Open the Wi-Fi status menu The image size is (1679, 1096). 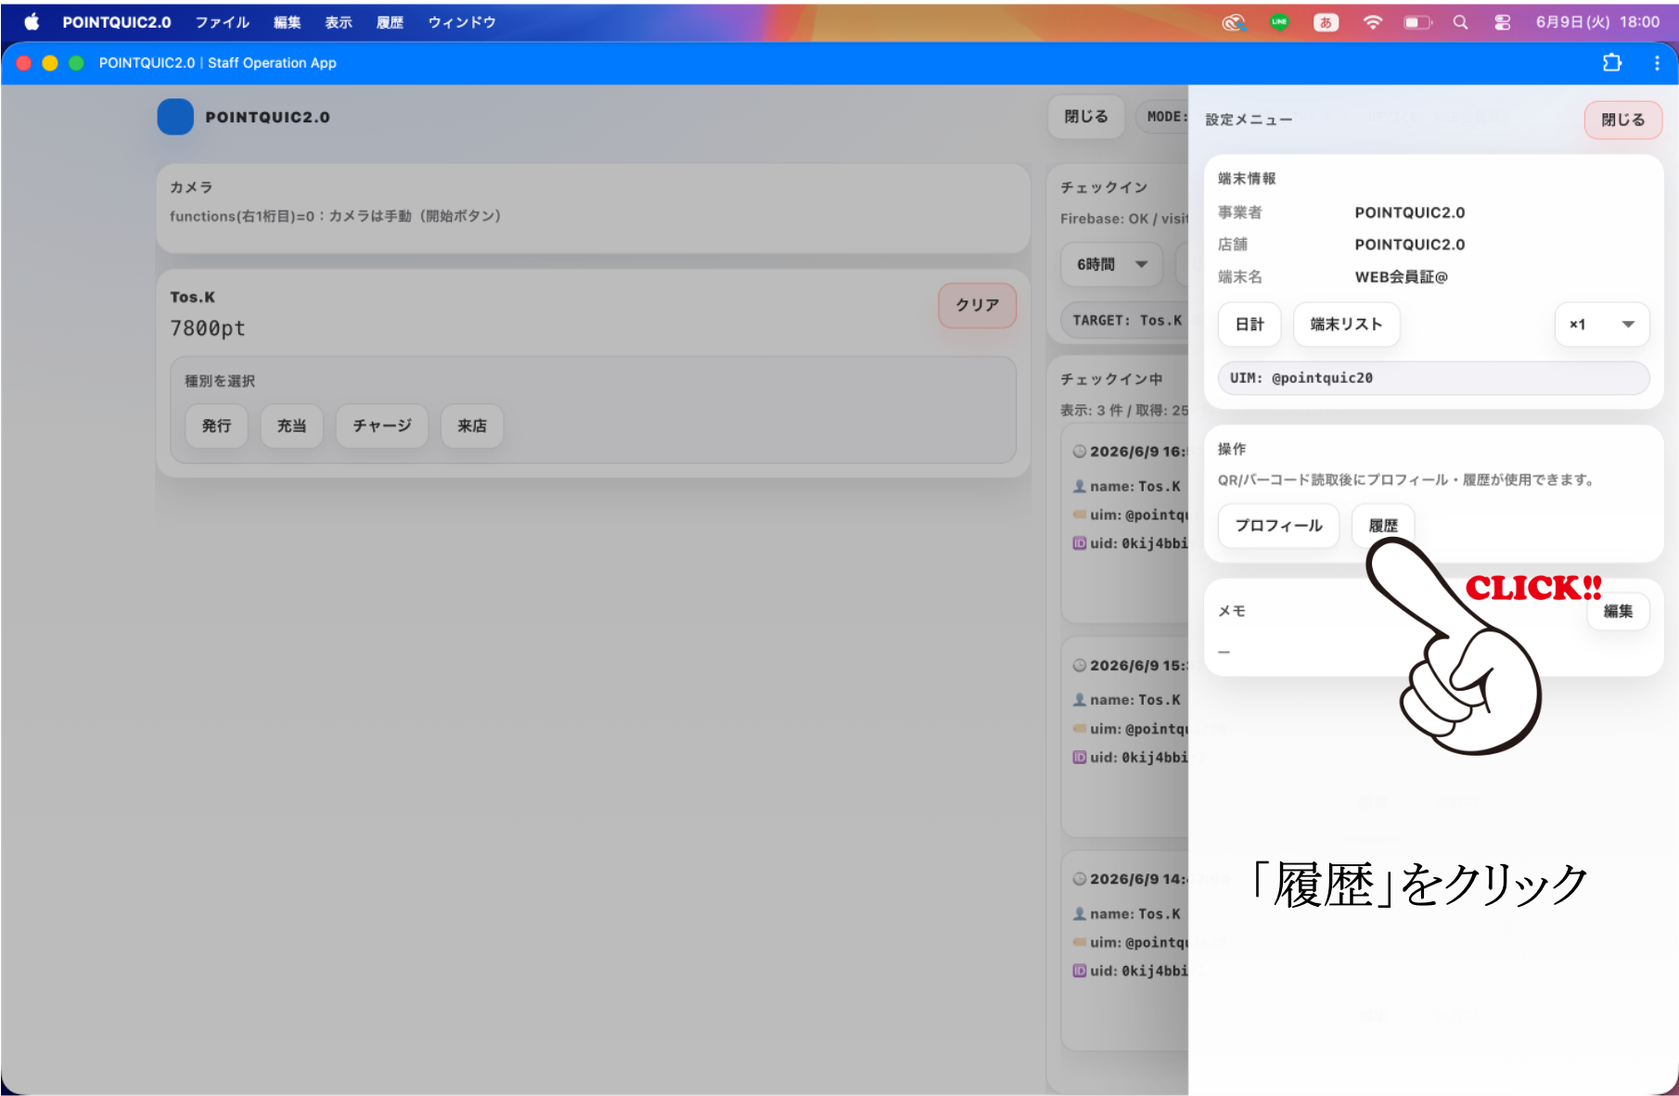1373,22
